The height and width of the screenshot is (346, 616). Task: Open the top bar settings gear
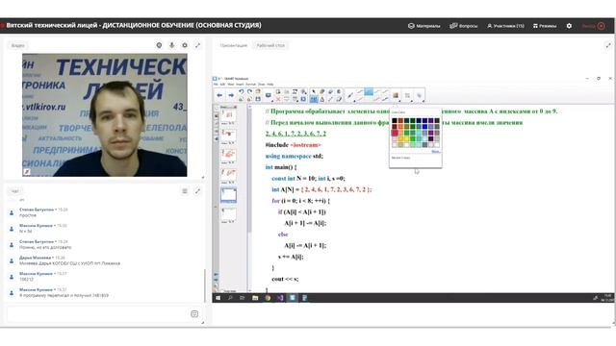tap(569, 26)
